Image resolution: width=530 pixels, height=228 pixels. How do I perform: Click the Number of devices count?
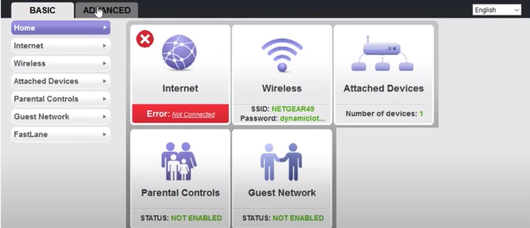tap(421, 114)
